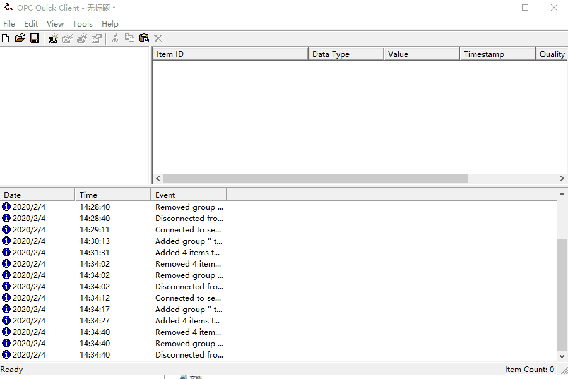568x379 pixels.
Task: Select the 14:34:40 Removed group entry
Action: tap(113, 343)
